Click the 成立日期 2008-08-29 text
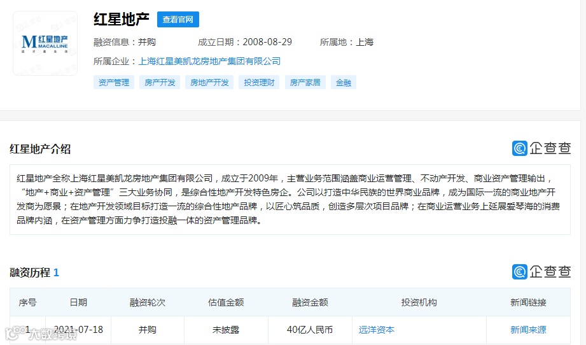Image resolution: width=586 pixels, height=345 pixels. (x=245, y=42)
